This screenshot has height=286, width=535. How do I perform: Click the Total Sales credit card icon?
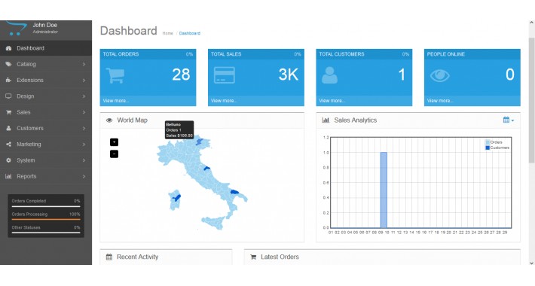coord(224,75)
